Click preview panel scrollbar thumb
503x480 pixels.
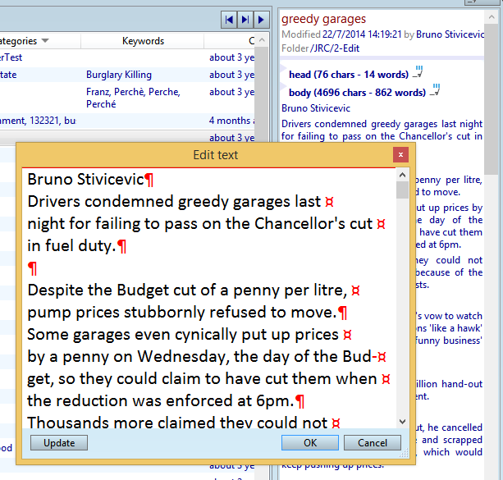coord(491,98)
